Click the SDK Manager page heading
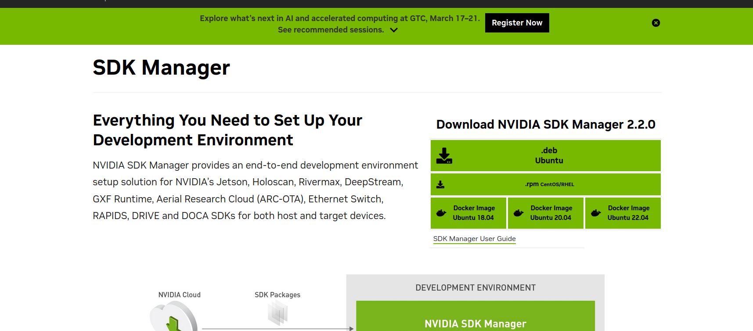The width and height of the screenshot is (753, 331). pos(161,68)
